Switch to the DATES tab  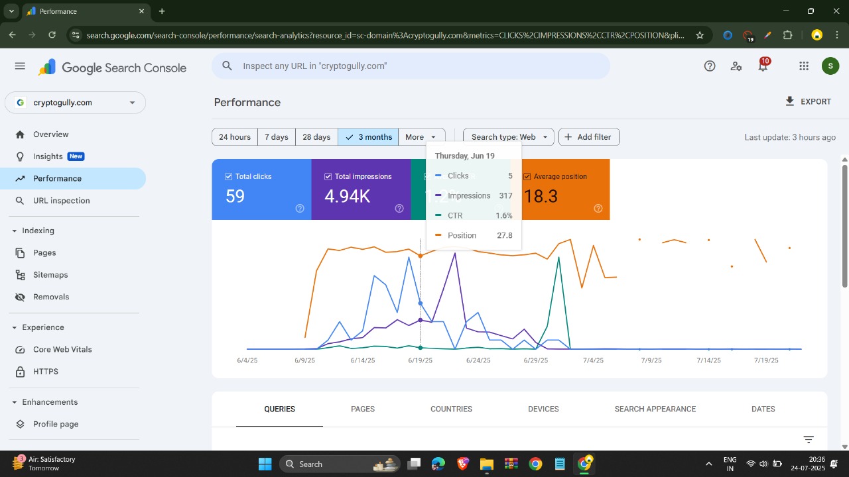pyautogui.click(x=763, y=409)
